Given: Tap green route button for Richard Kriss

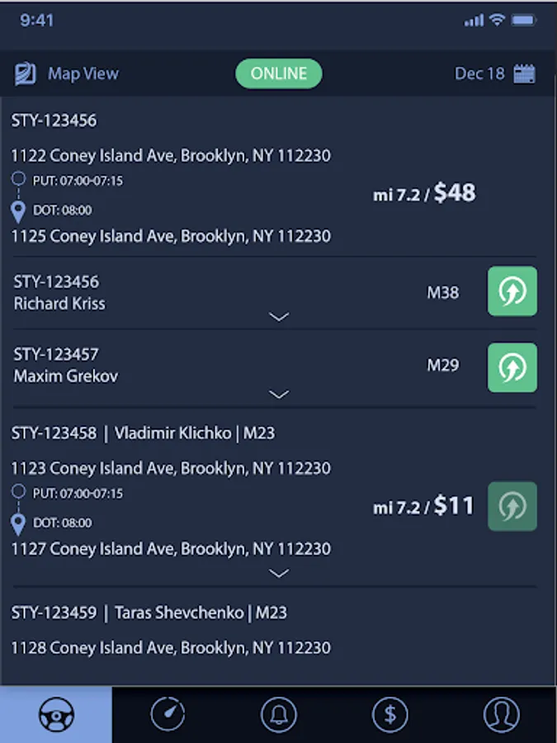Looking at the screenshot, I should (x=512, y=291).
